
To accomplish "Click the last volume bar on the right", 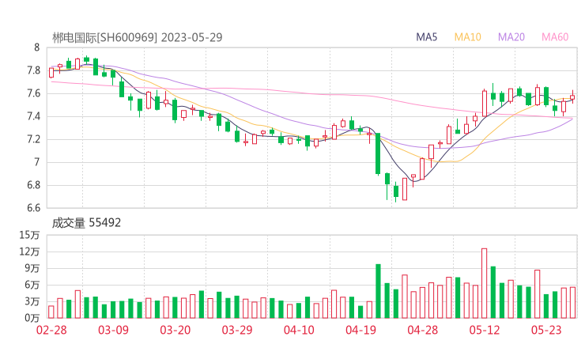I will click(572, 303).
